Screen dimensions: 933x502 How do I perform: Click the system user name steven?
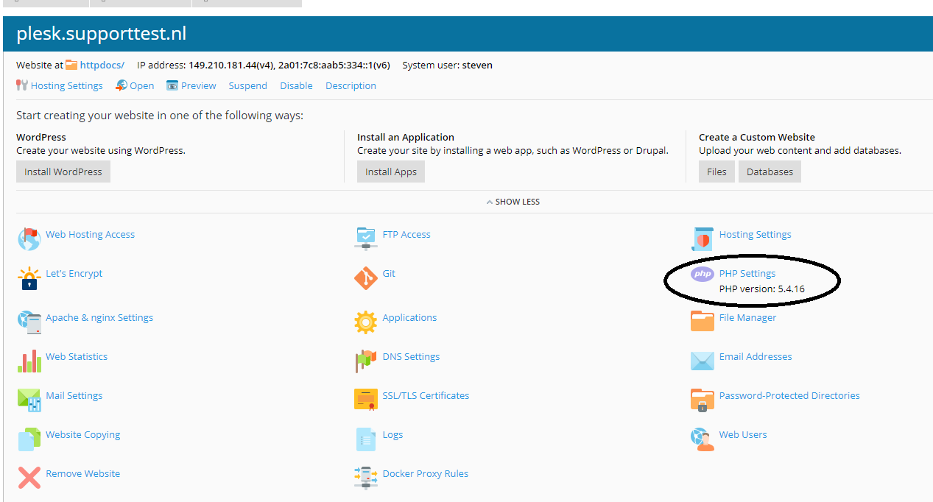477,65
